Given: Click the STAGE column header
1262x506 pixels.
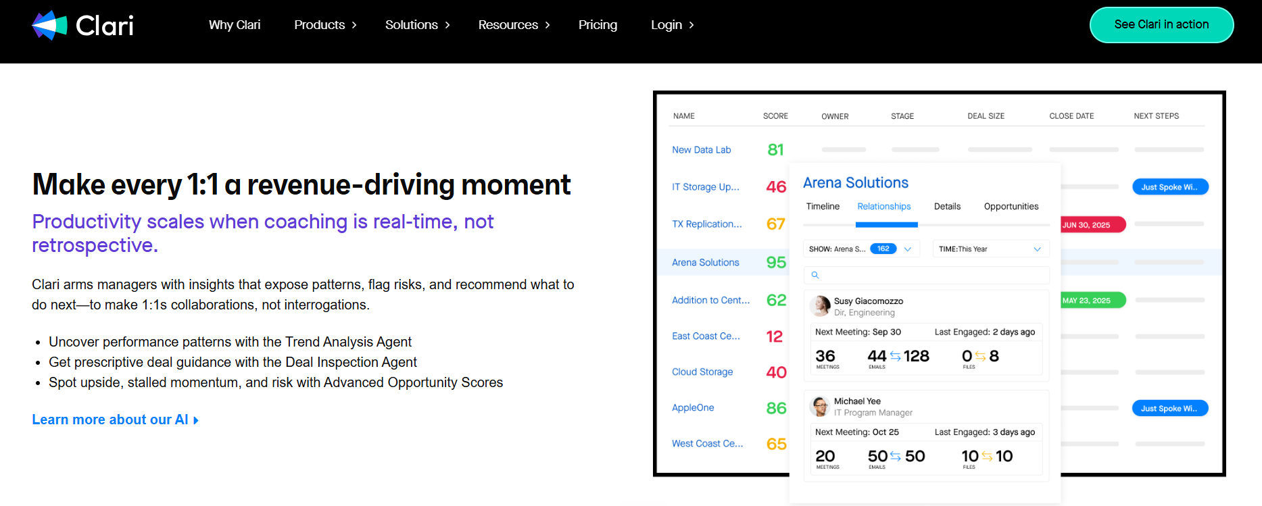Looking at the screenshot, I should [902, 116].
